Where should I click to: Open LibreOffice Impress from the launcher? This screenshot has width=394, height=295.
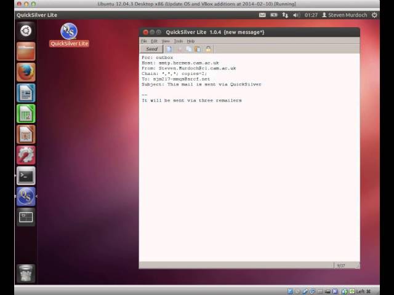click(26, 135)
